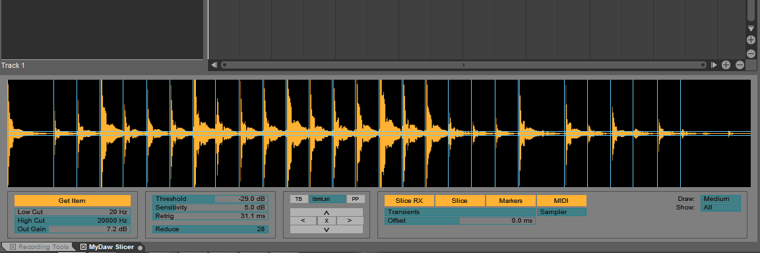Viewport: 760px width, 253px height.
Task: Click the Retrig 31.1 ms slider
Action: tap(210, 215)
